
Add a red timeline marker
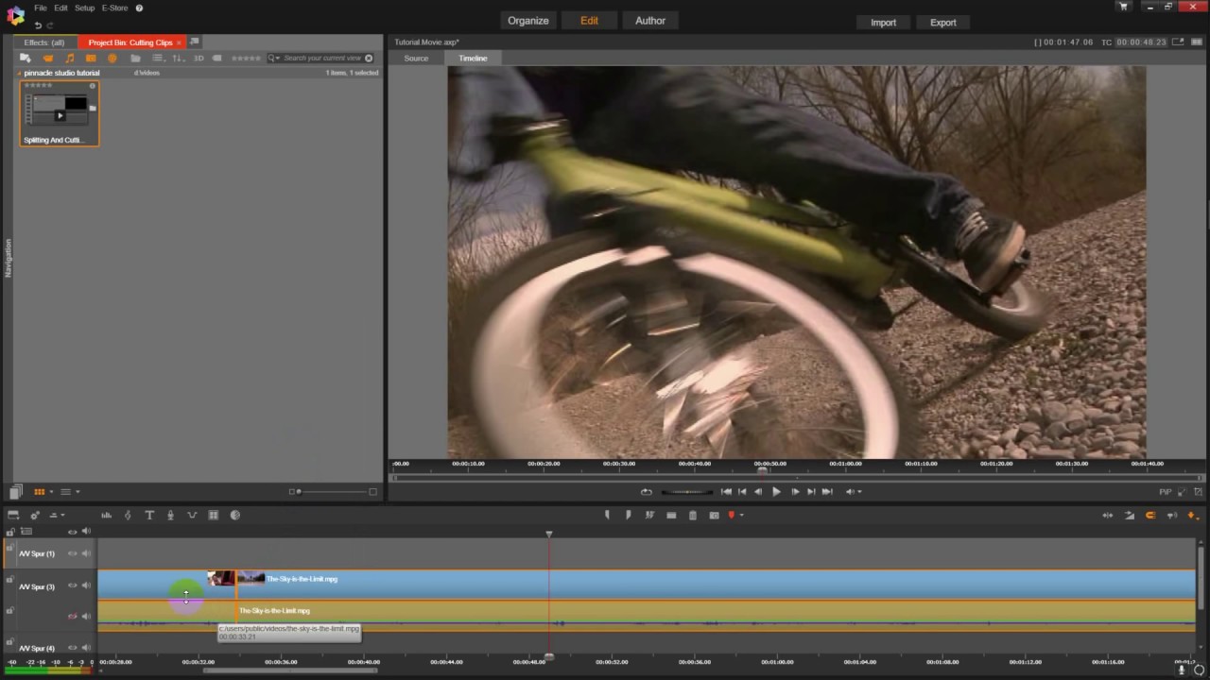(731, 515)
